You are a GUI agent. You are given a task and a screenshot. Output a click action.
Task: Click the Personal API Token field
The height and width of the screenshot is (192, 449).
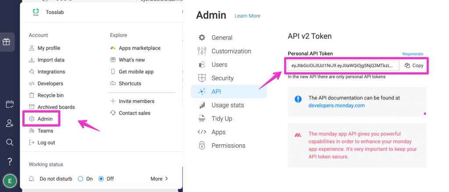click(x=343, y=65)
